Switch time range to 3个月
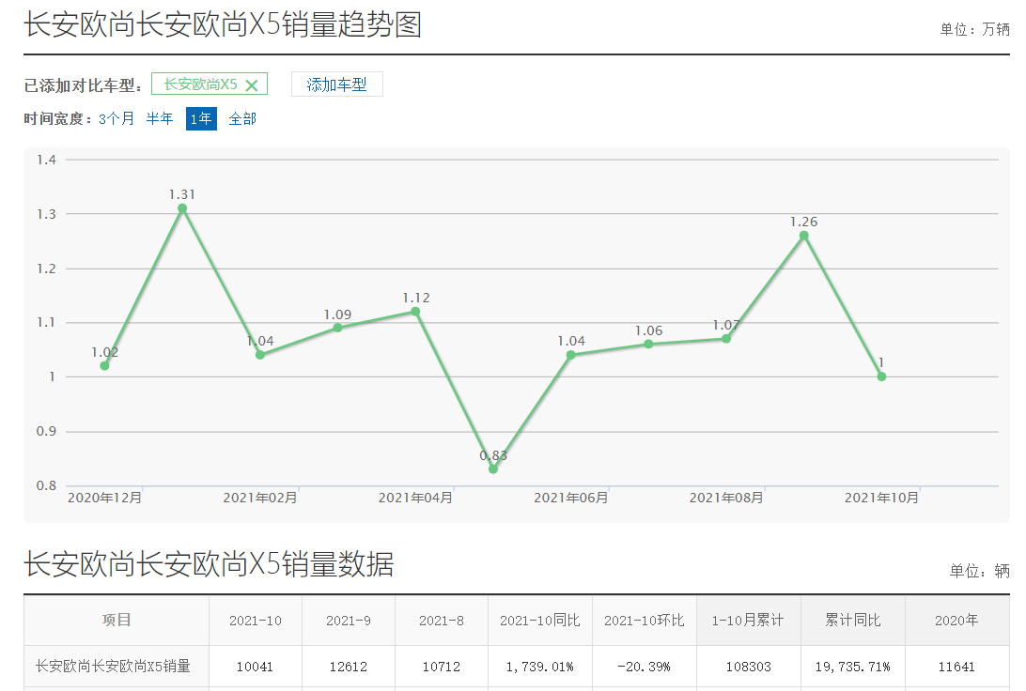1026x691 pixels. (x=116, y=118)
